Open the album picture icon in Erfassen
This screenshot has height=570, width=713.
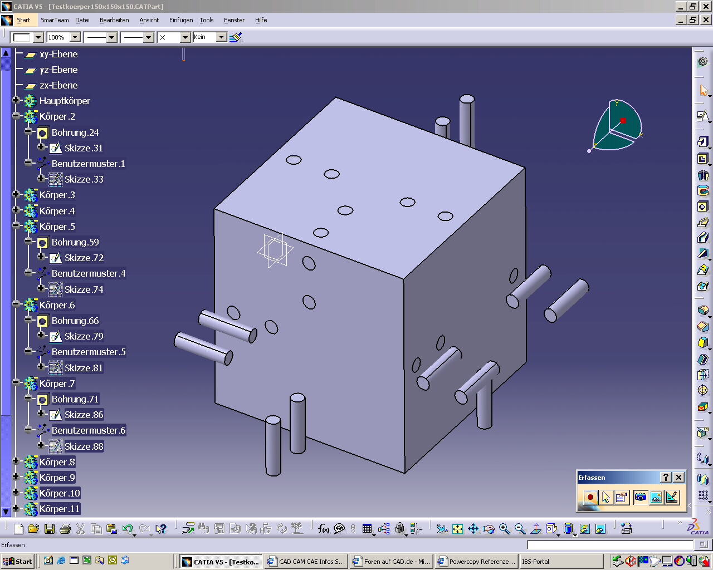(656, 497)
